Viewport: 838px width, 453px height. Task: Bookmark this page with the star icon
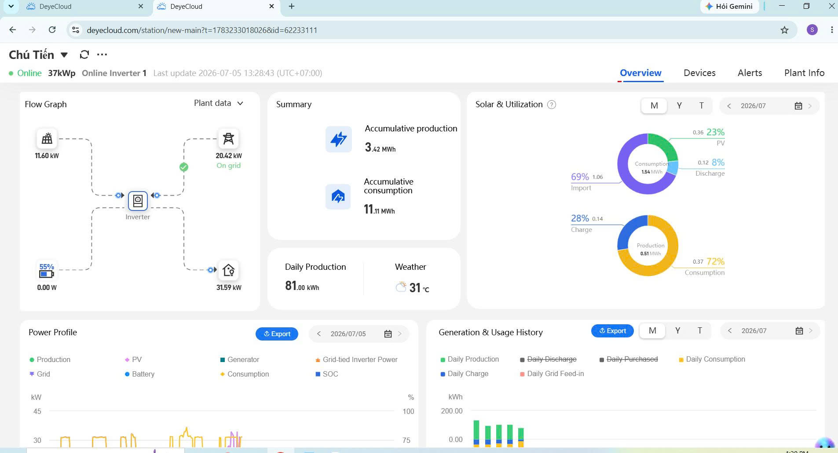(784, 30)
